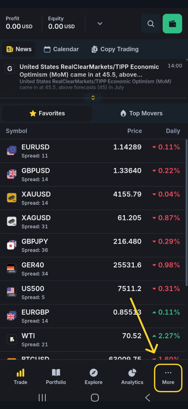Sort the list by Daily column header
The height and width of the screenshot is (409, 188).
tap(173, 131)
